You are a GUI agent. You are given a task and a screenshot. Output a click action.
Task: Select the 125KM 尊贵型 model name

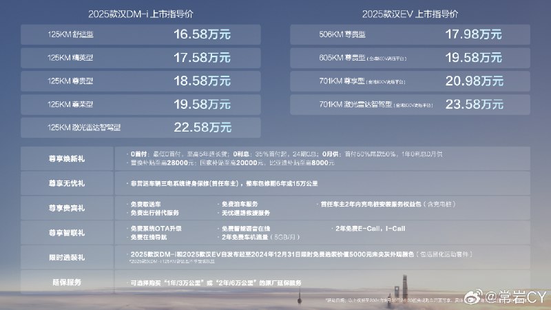click(x=70, y=81)
